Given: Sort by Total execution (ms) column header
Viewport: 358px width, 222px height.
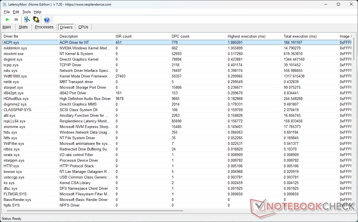Looking at the screenshot, I should coord(310,36).
